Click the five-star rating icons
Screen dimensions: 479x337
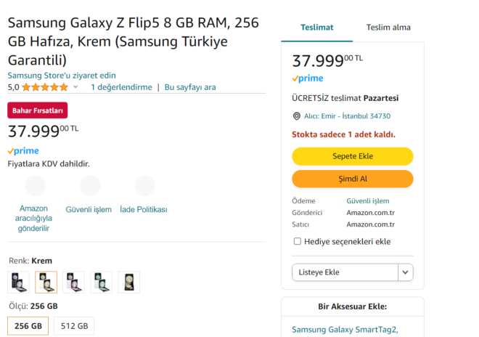(45, 87)
